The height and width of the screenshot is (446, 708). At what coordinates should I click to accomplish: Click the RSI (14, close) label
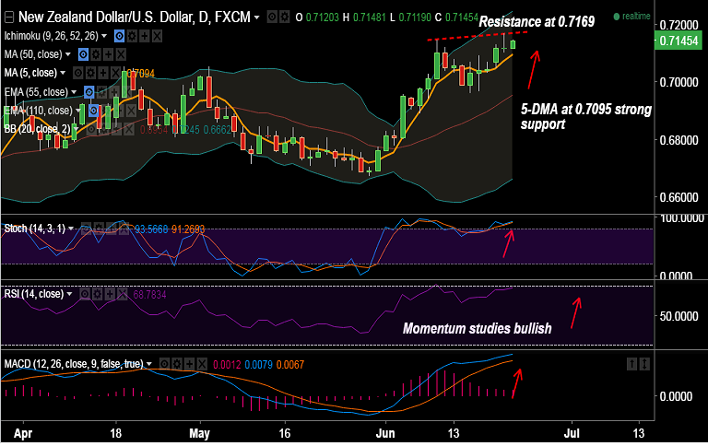pyautogui.click(x=34, y=294)
